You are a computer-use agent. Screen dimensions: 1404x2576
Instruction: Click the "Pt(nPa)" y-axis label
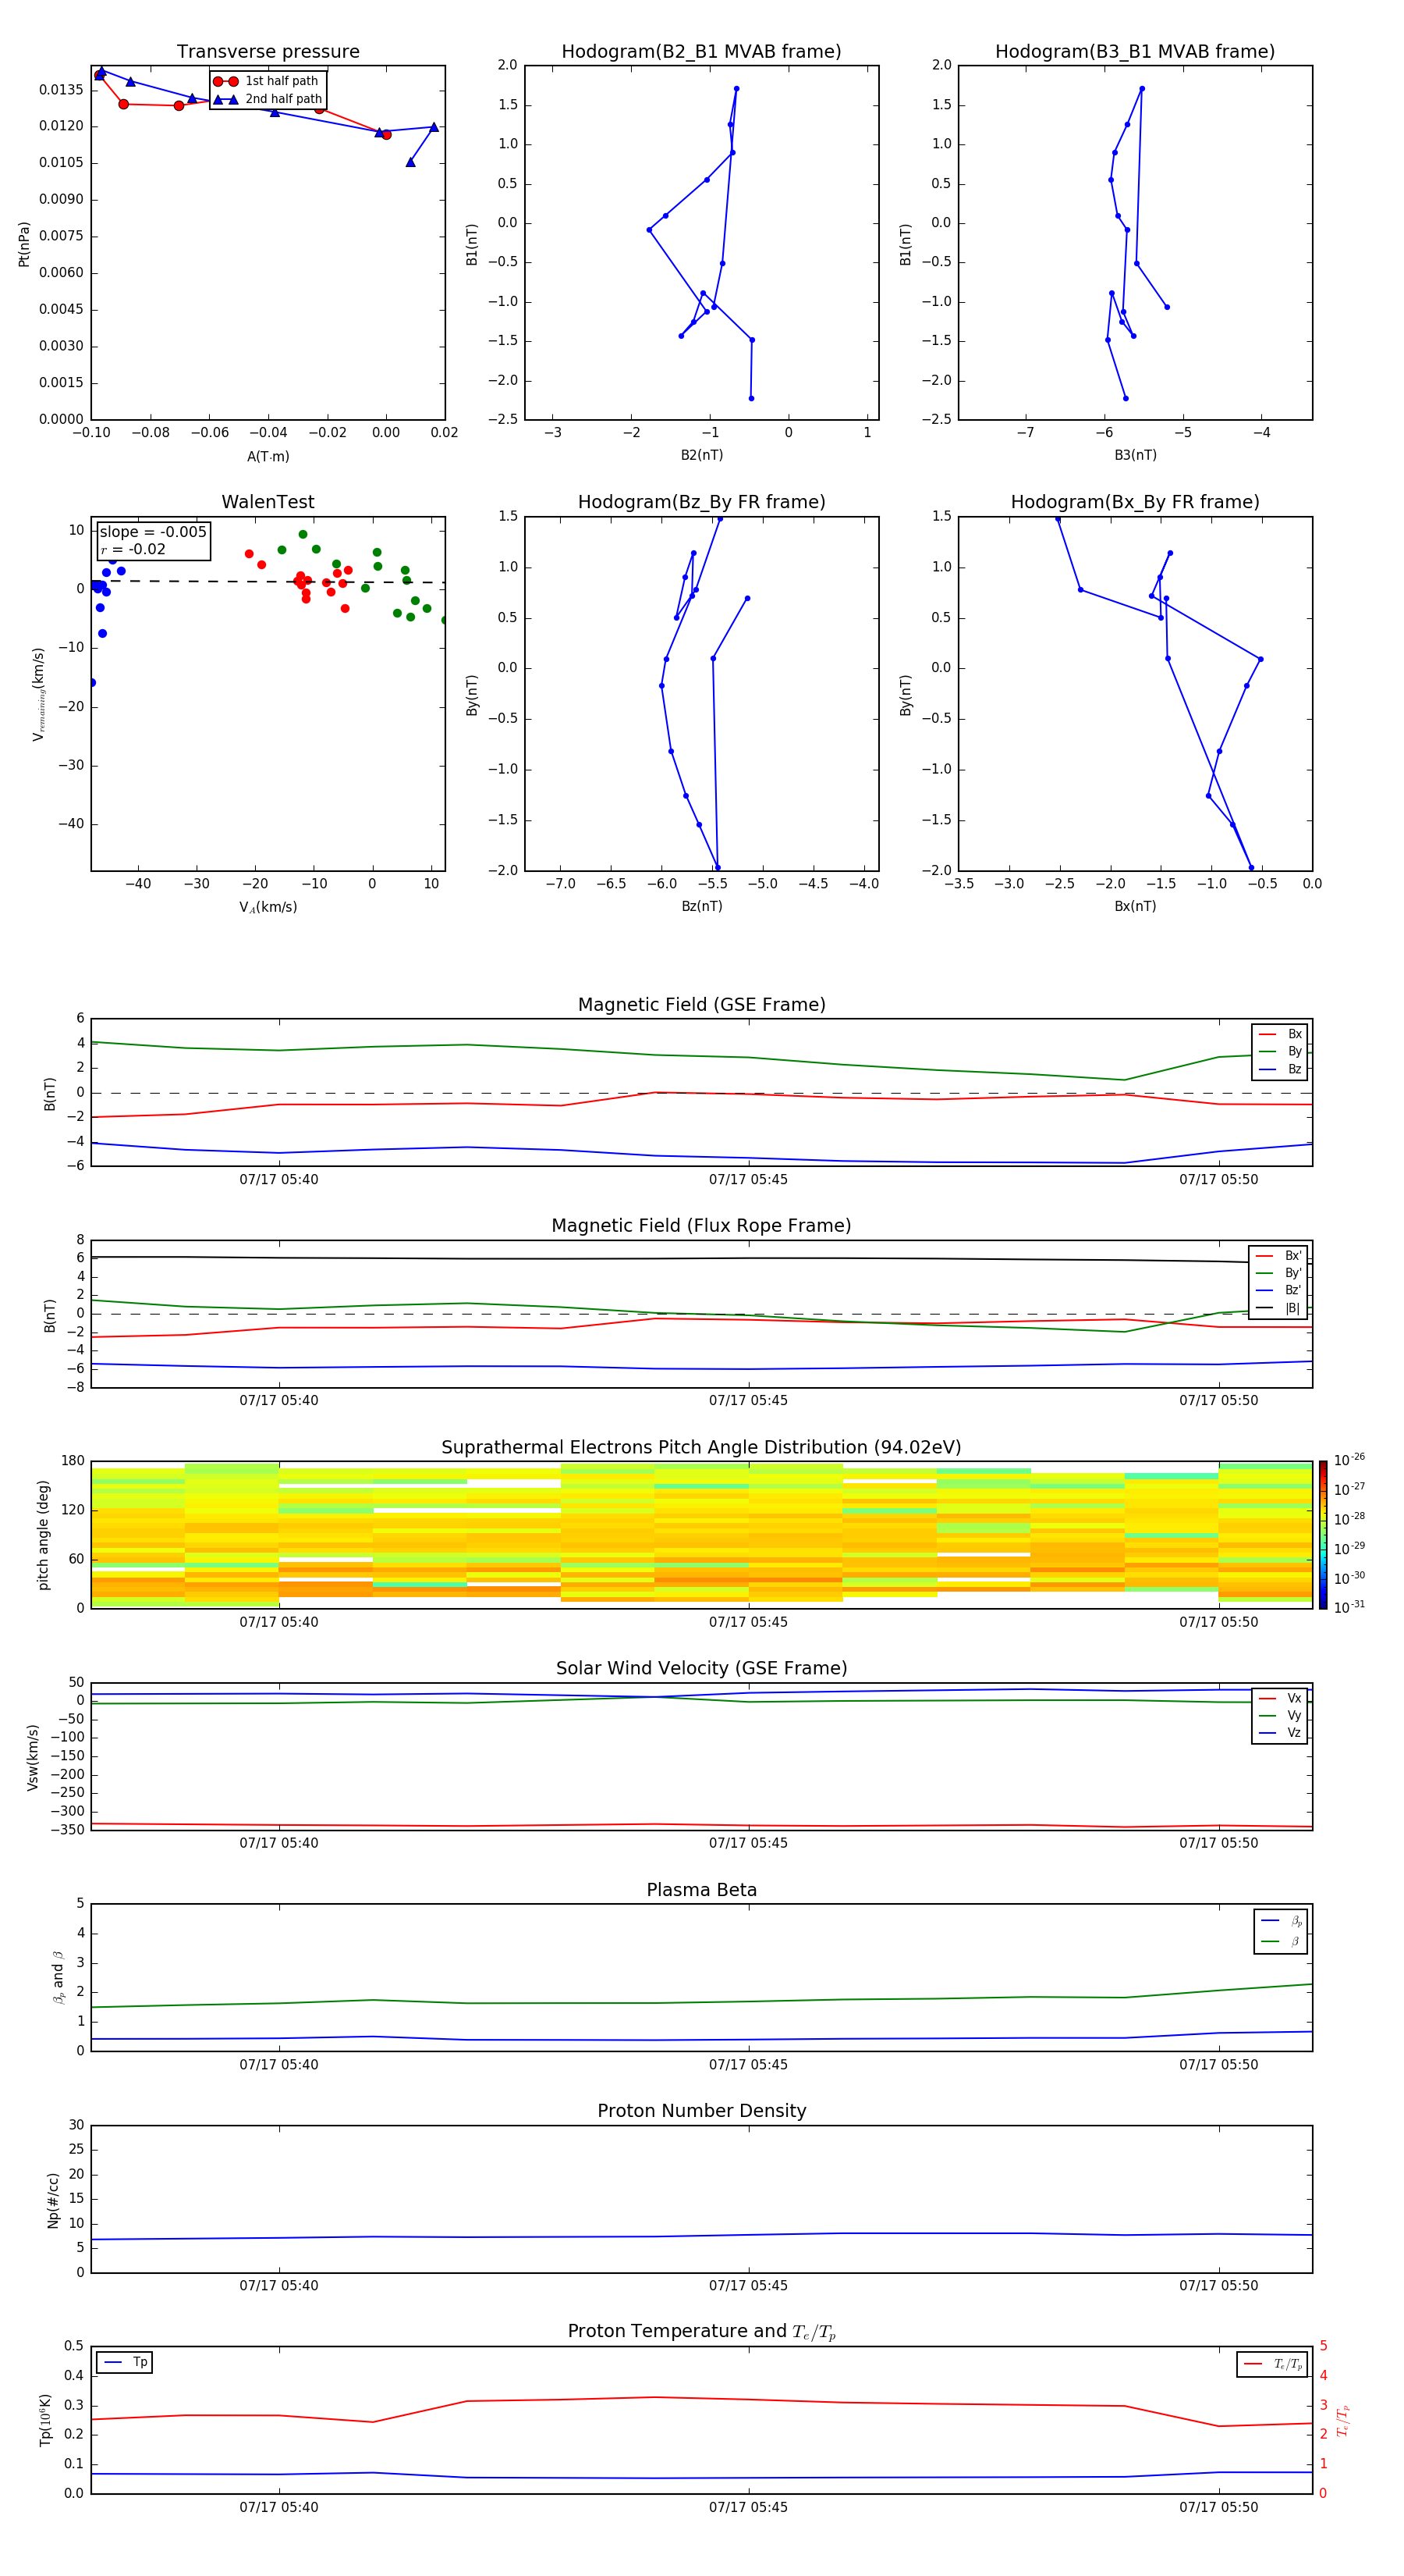pyautogui.click(x=24, y=244)
